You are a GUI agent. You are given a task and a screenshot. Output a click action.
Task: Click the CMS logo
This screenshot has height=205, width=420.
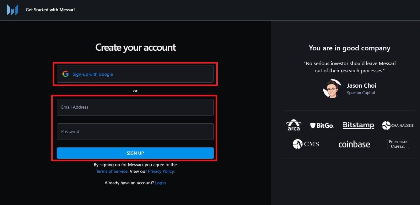click(306, 144)
